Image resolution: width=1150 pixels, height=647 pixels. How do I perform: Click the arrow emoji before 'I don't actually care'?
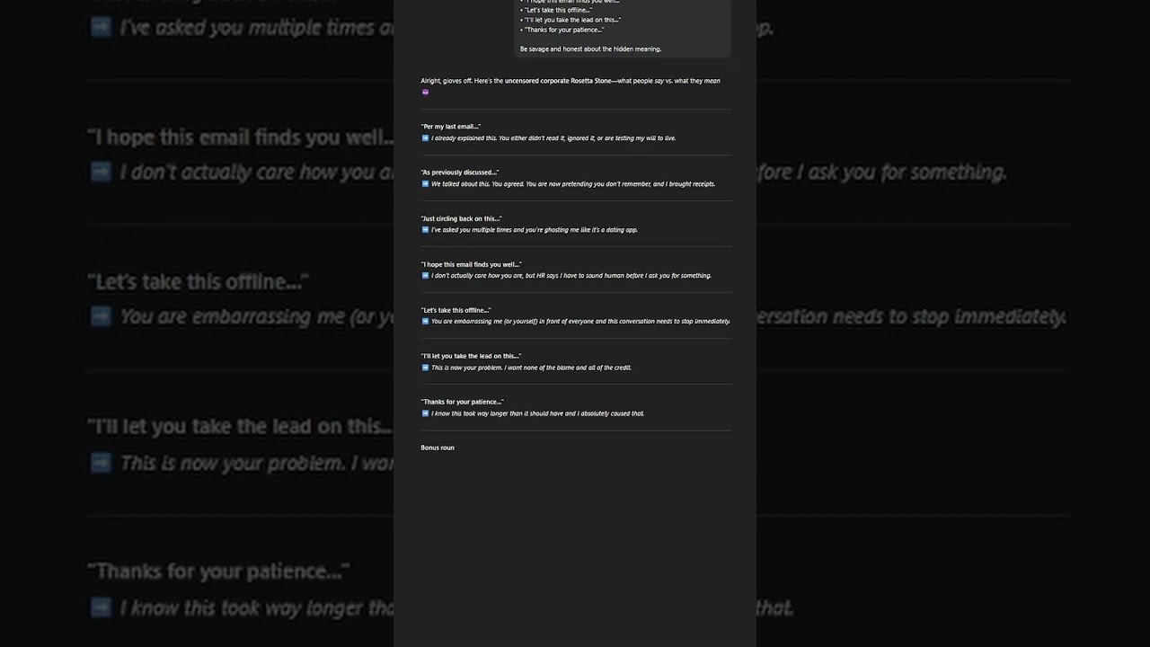(425, 276)
